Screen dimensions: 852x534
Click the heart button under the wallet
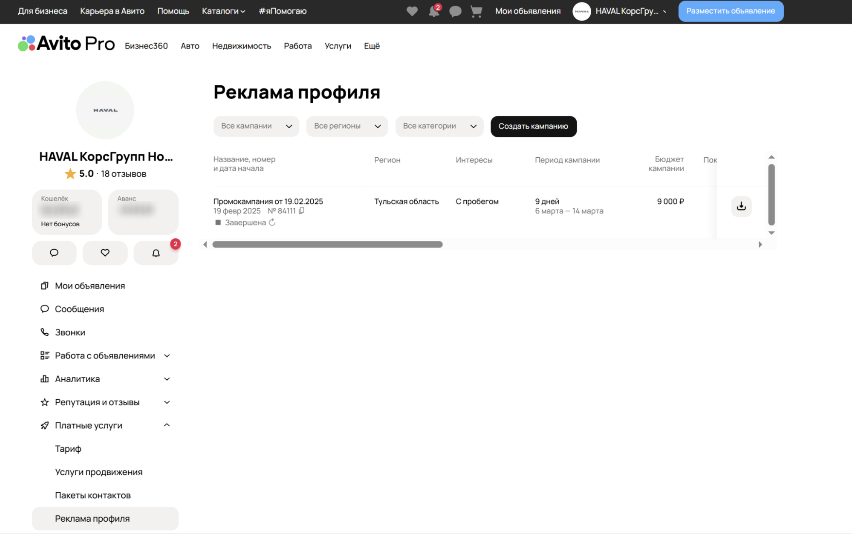105,253
